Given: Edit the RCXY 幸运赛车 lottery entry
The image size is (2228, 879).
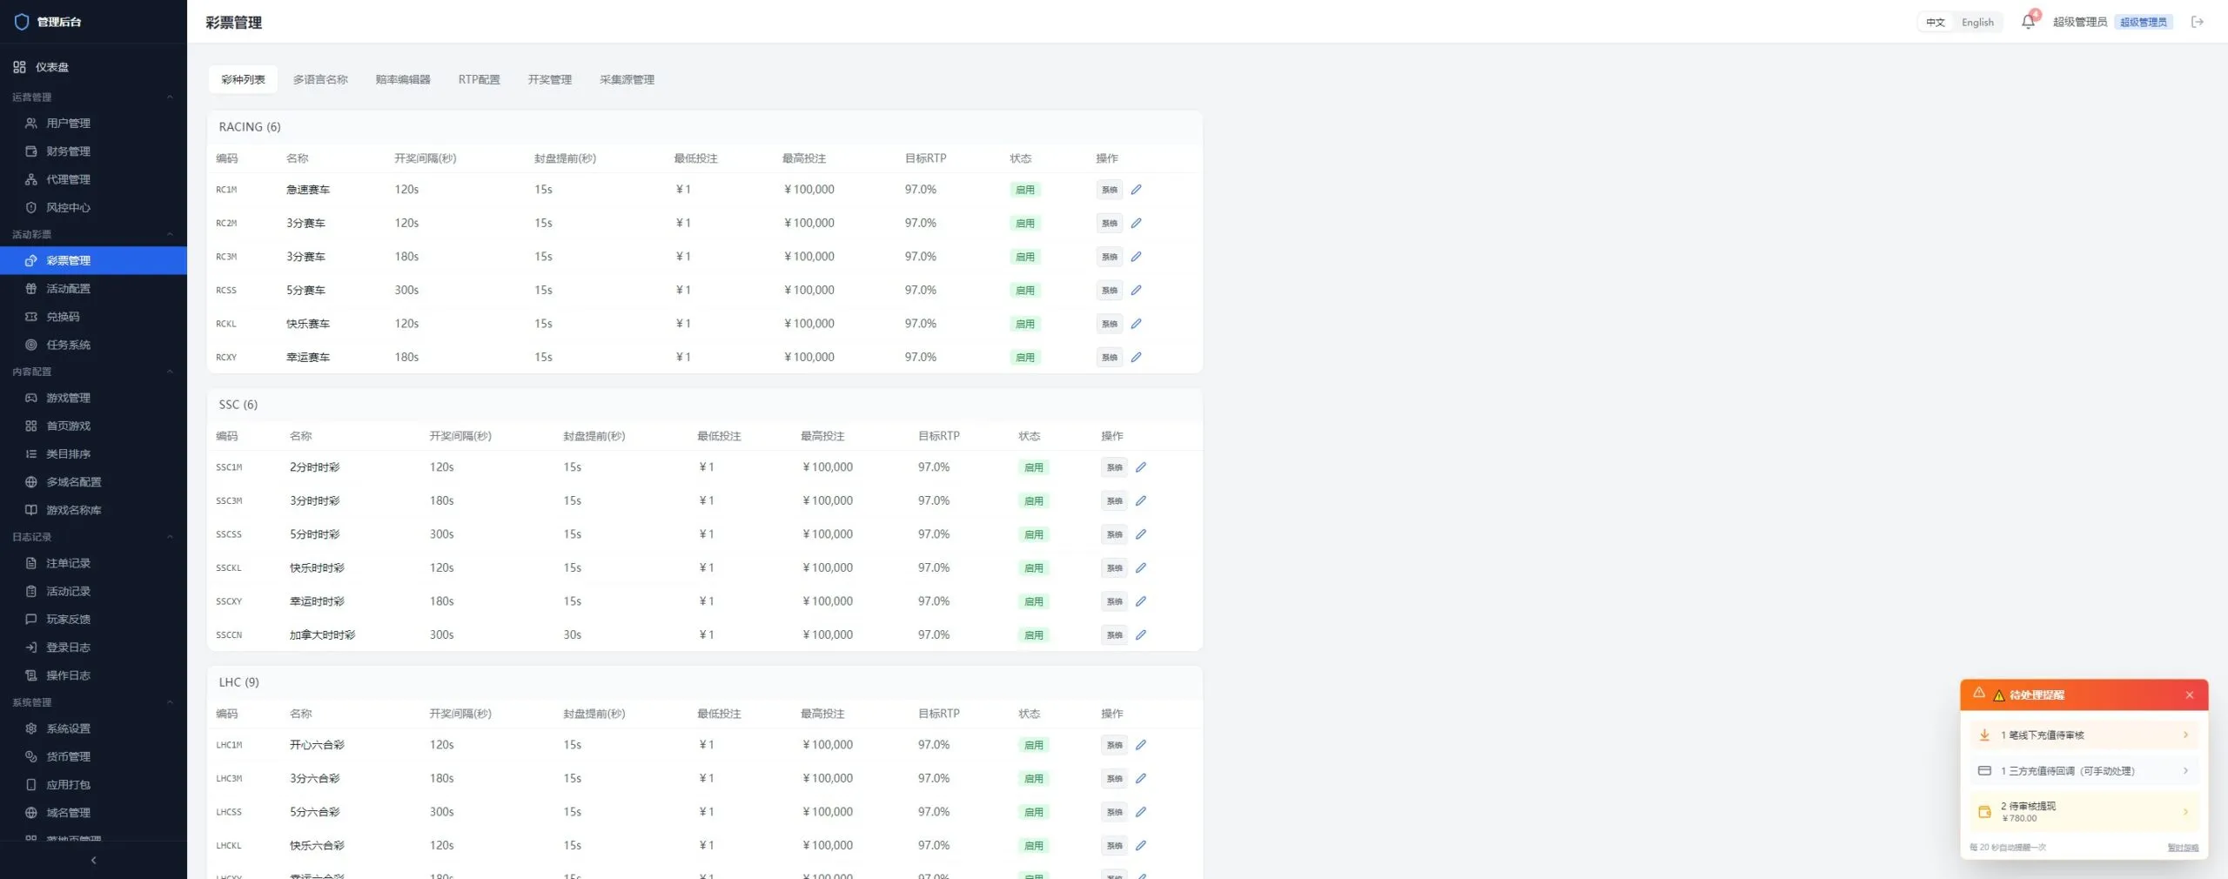Looking at the screenshot, I should (1136, 358).
